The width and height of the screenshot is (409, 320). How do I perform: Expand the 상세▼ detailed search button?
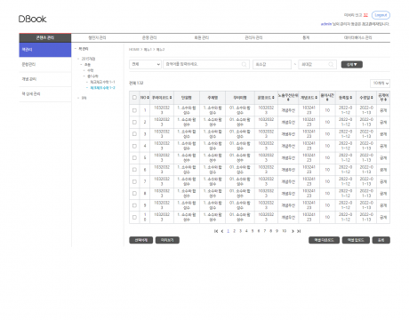pos(352,64)
